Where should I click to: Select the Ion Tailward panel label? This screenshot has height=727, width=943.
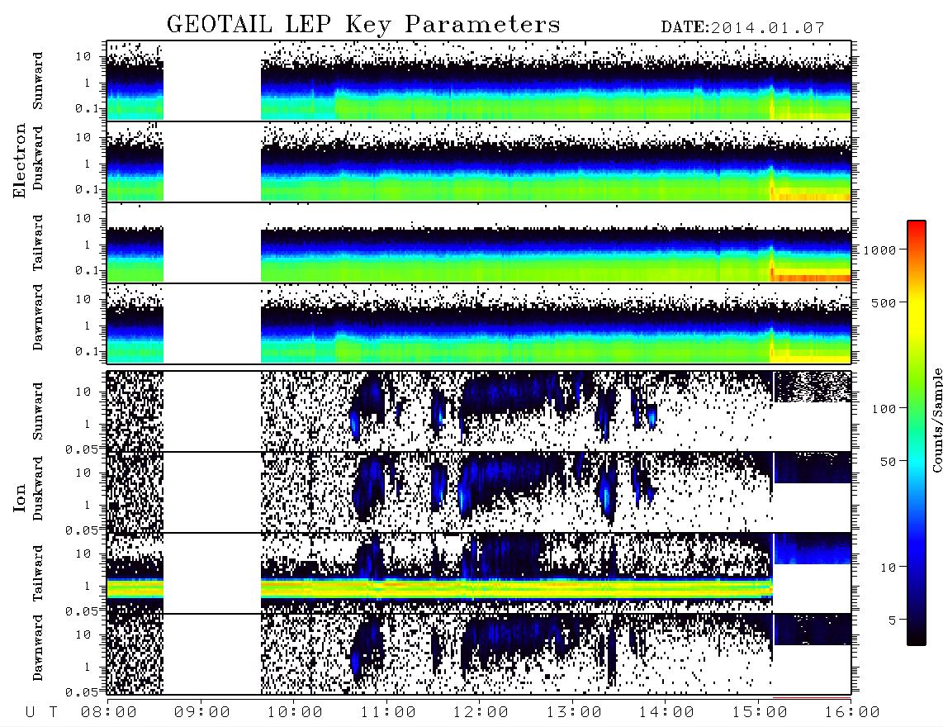pyautogui.click(x=38, y=573)
